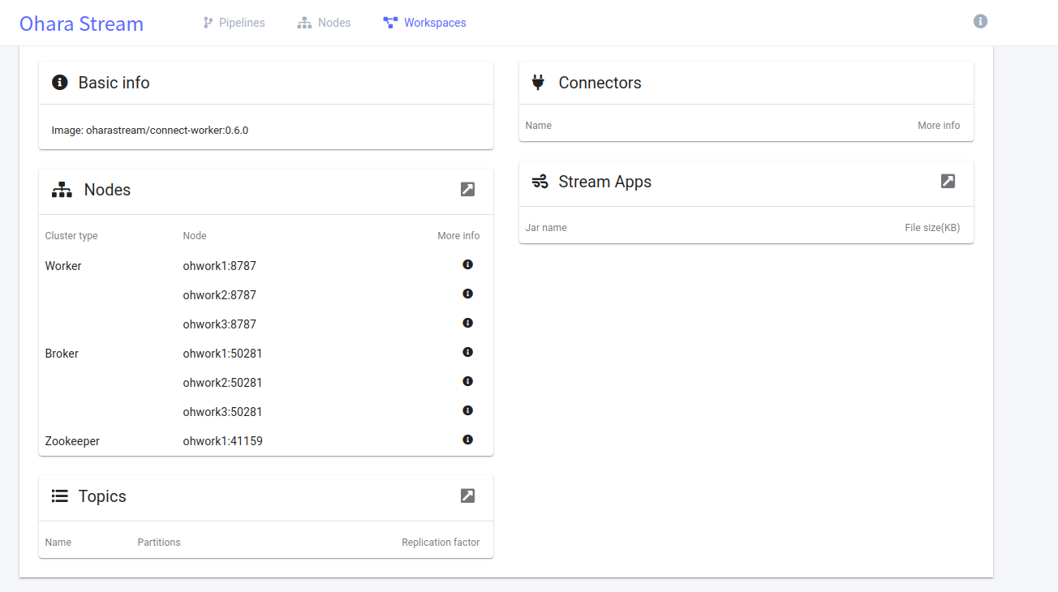Open info for Broker node ohwork2:50281
The image size is (1058, 592).
click(467, 381)
